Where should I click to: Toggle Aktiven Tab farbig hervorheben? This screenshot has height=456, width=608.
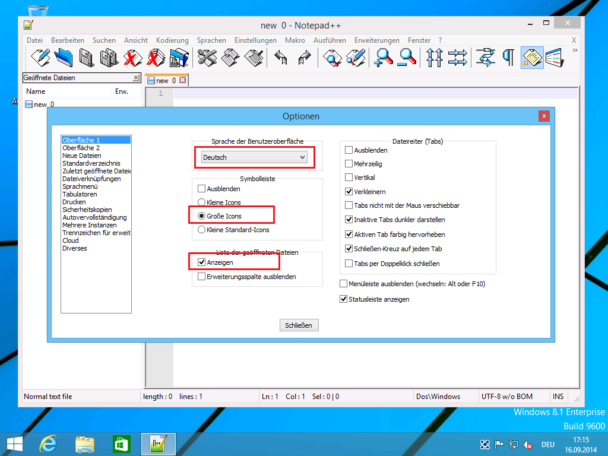pos(349,234)
